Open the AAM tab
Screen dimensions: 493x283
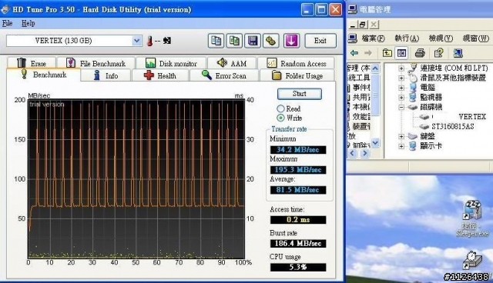[232, 63]
